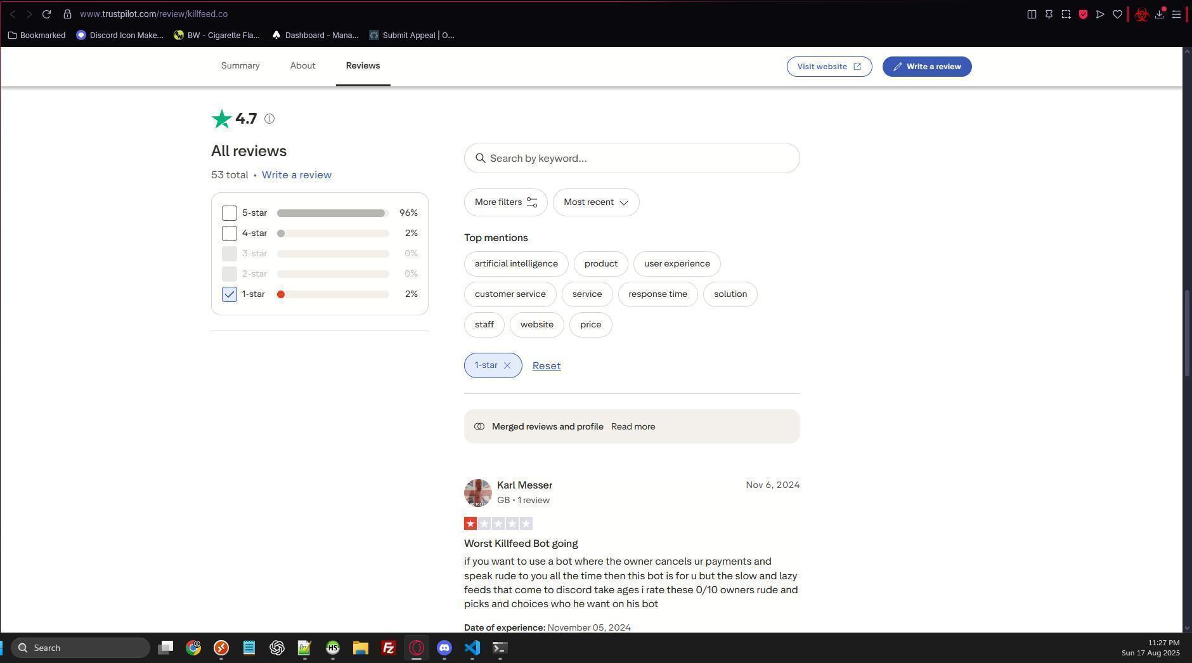1192x663 pixels.
Task: Go back with browser back arrow
Action: [12, 14]
